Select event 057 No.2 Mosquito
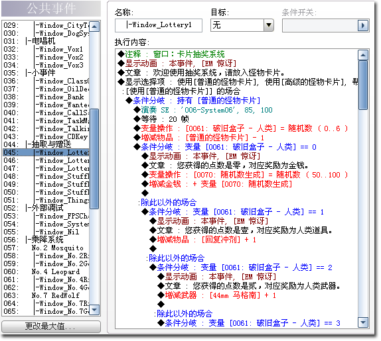Viewport: 381px width, 341px height. click(x=46, y=248)
